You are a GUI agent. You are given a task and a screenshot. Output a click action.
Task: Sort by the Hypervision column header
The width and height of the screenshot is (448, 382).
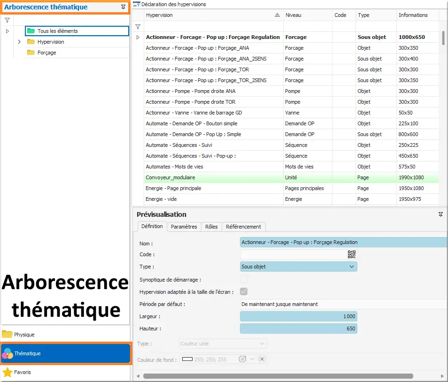tap(213, 15)
